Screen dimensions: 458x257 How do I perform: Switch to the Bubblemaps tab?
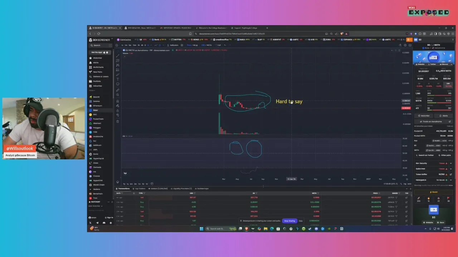pos(201,188)
